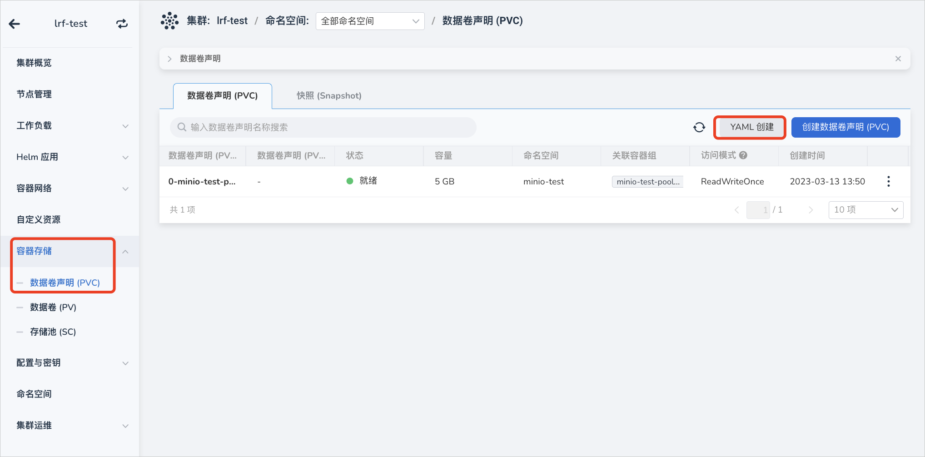Switch to the 数据卷声明 (PVC) tab
Image resolution: width=925 pixels, height=457 pixels.
coord(223,96)
